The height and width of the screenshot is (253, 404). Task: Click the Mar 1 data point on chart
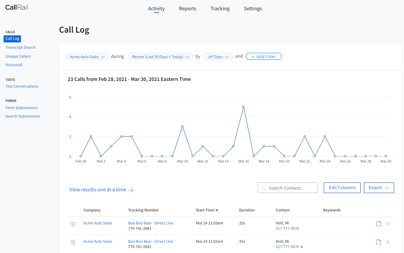91,136
